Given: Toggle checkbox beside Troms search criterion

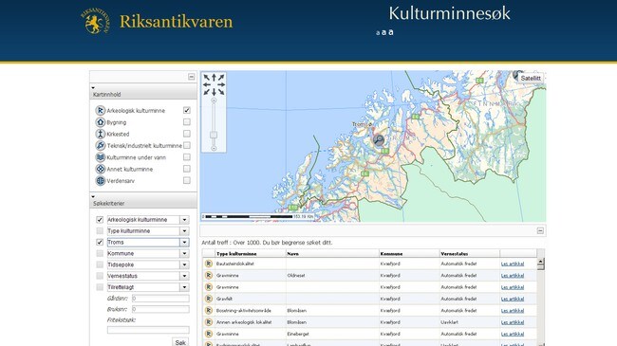Looking at the screenshot, I should point(100,243).
